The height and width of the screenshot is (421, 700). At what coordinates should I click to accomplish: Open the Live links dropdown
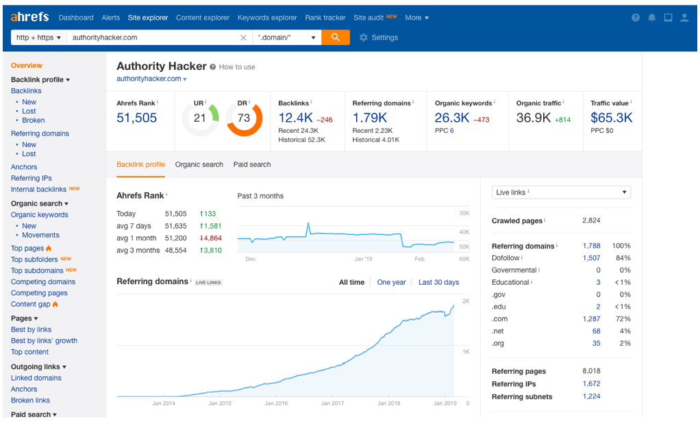pyautogui.click(x=561, y=192)
